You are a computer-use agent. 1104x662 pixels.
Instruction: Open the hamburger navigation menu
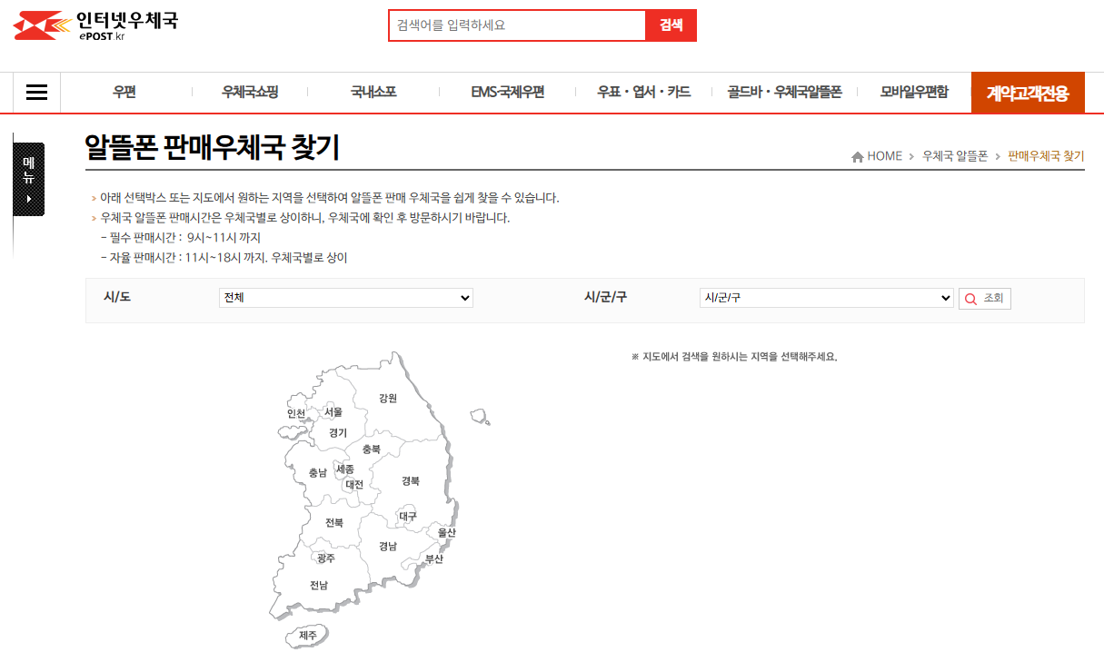(36, 91)
